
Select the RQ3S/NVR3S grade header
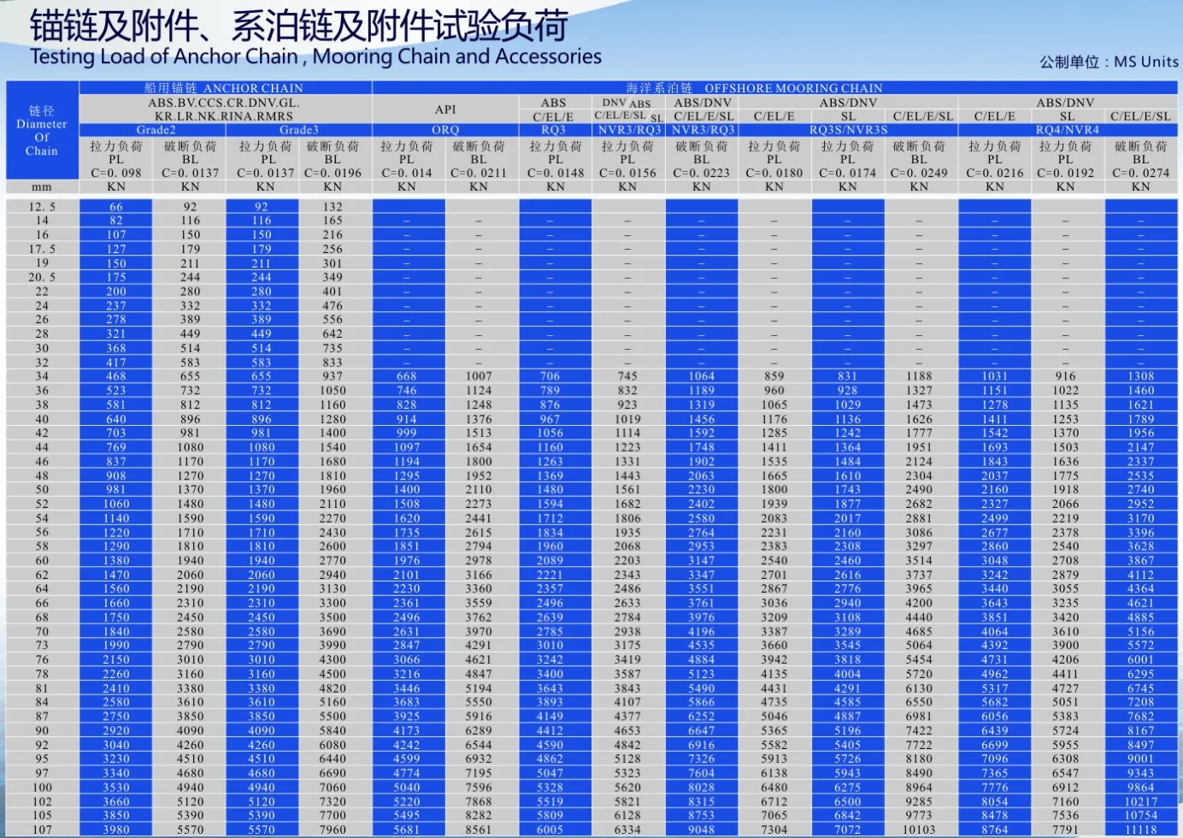tap(848, 130)
